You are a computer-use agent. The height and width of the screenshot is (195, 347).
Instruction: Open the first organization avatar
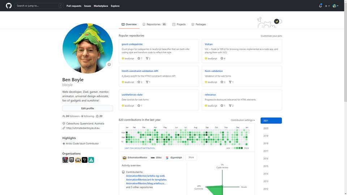pos(65,160)
